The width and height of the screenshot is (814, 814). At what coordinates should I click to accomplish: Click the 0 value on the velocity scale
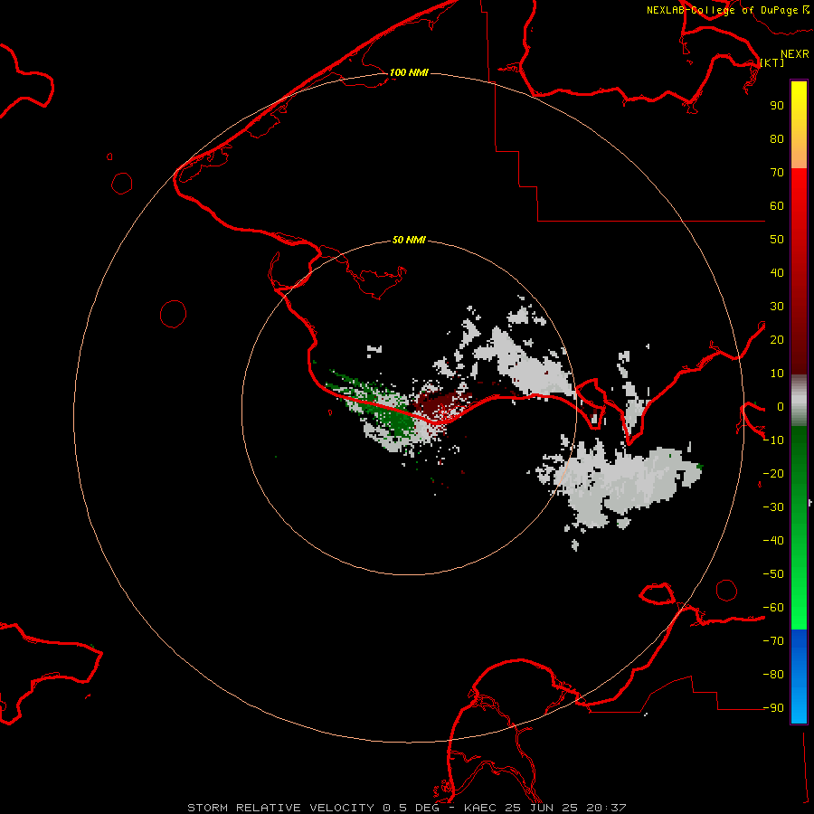tap(781, 407)
